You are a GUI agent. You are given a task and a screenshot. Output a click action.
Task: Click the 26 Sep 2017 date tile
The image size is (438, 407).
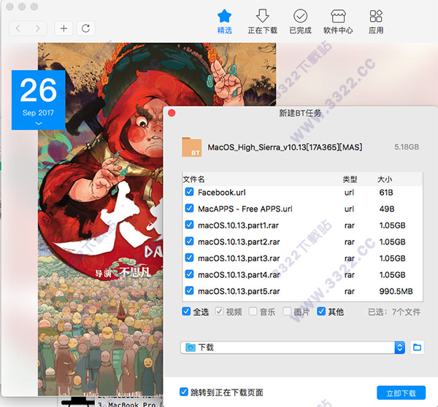(x=39, y=100)
